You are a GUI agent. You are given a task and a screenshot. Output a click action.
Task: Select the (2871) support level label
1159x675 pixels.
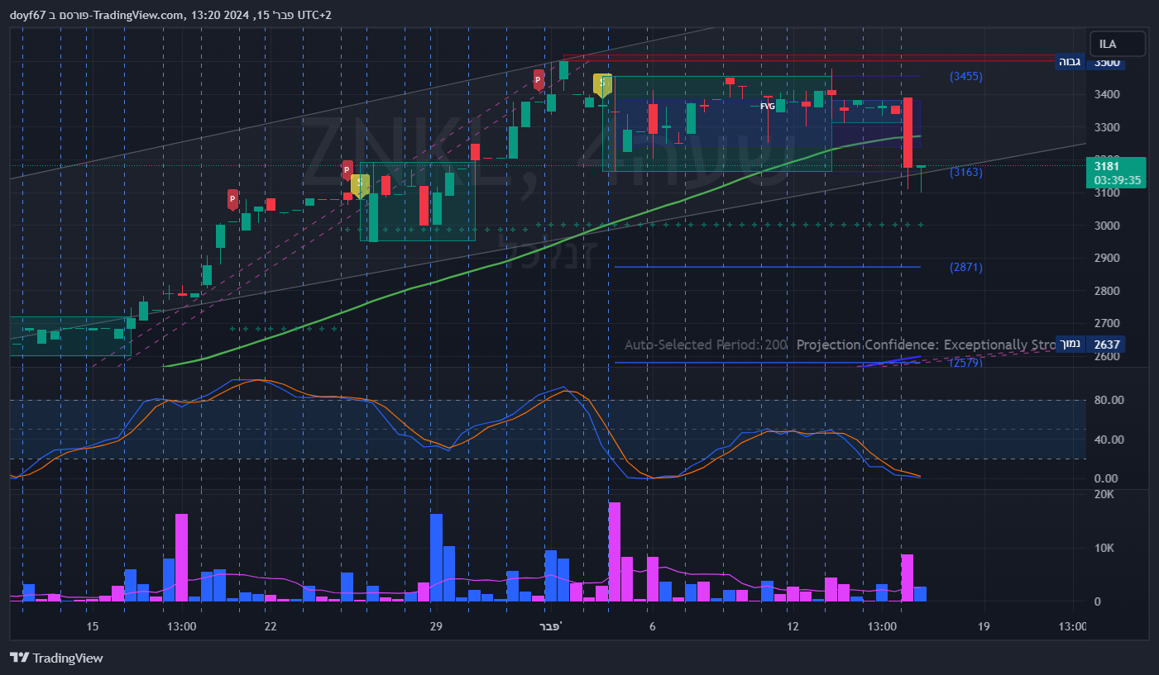point(965,268)
